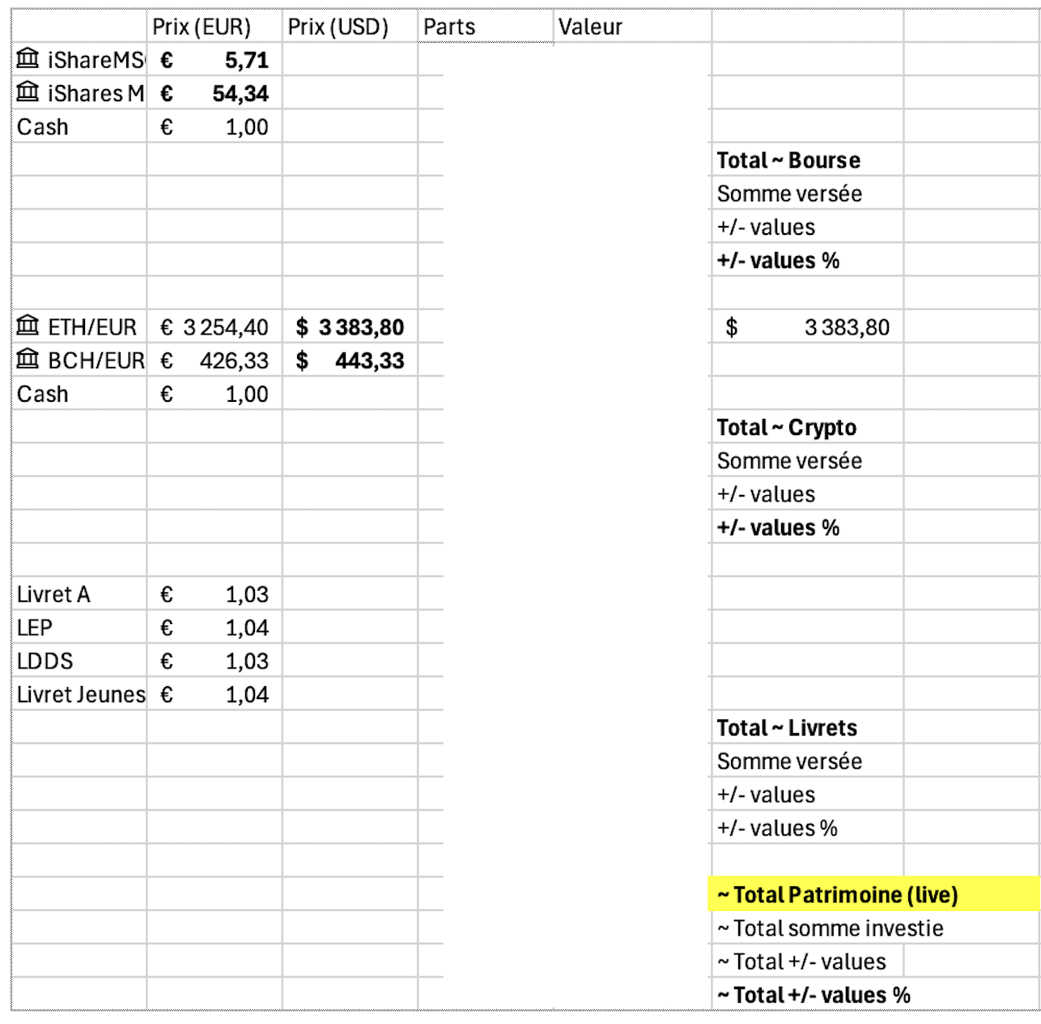Image resolution: width=1041 pixels, height=1024 pixels.
Task: Click the BCH price $443,33 cell
Action: (x=350, y=361)
